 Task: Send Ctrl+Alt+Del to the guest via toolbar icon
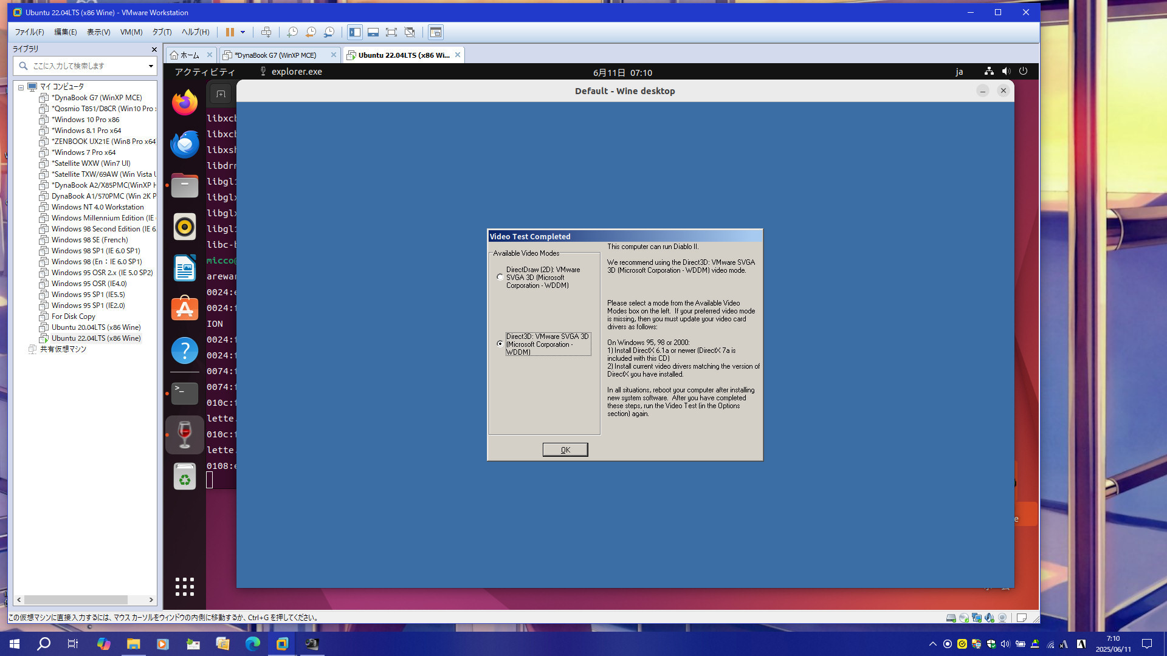(x=266, y=32)
